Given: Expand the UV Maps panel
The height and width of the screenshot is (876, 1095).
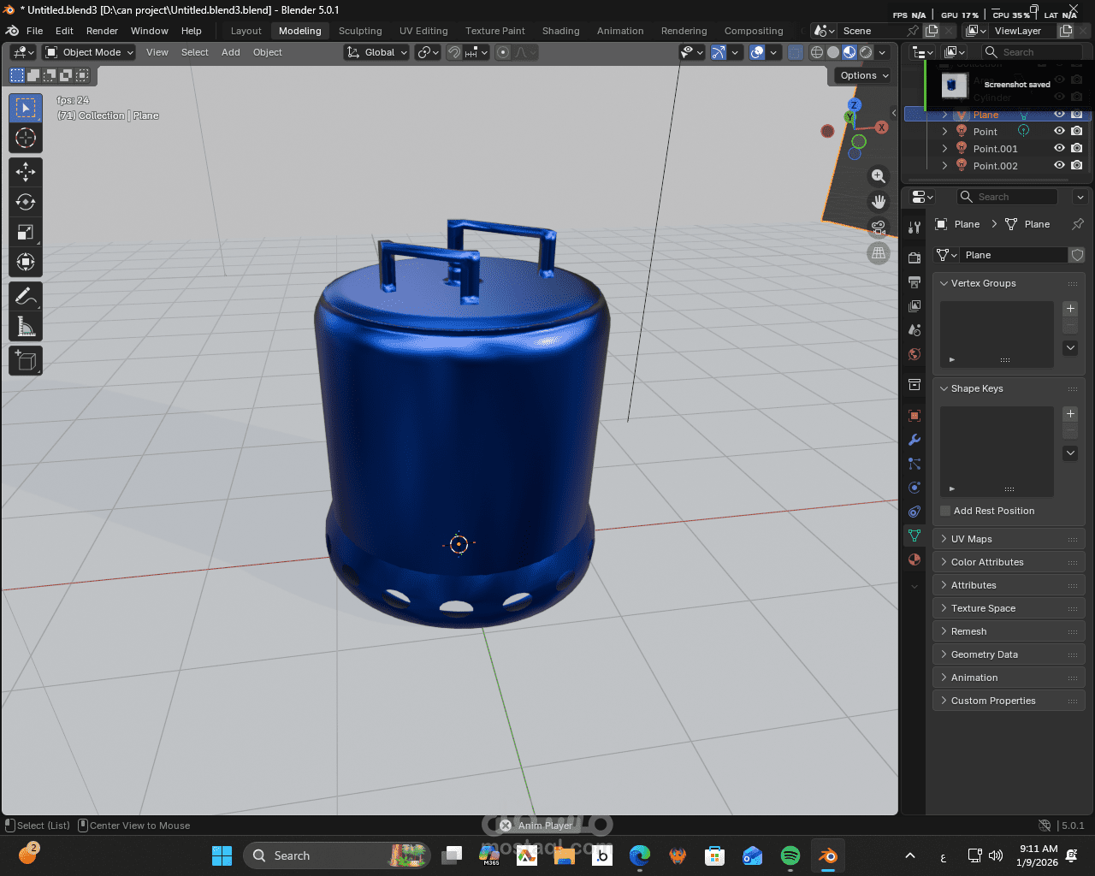Looking at the screenshot, I should [x=971, y=539].
